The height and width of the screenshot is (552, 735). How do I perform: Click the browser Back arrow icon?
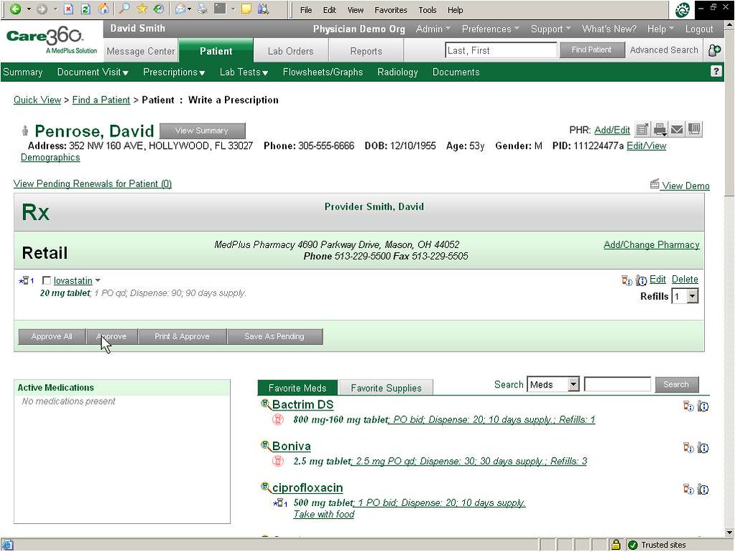point(15,9)
